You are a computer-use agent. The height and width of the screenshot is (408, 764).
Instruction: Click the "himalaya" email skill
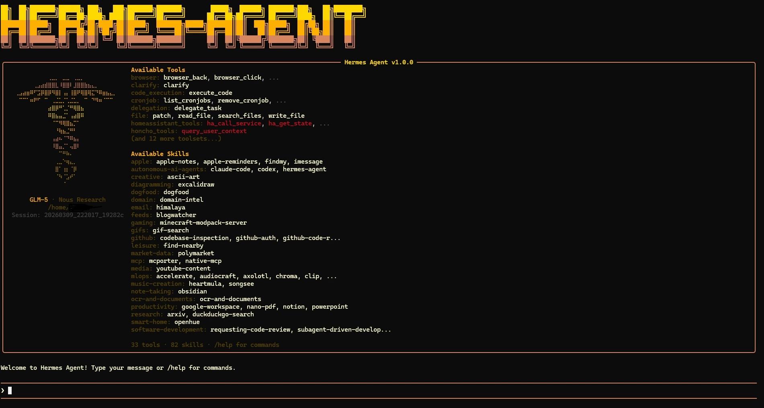pos(171,207)
